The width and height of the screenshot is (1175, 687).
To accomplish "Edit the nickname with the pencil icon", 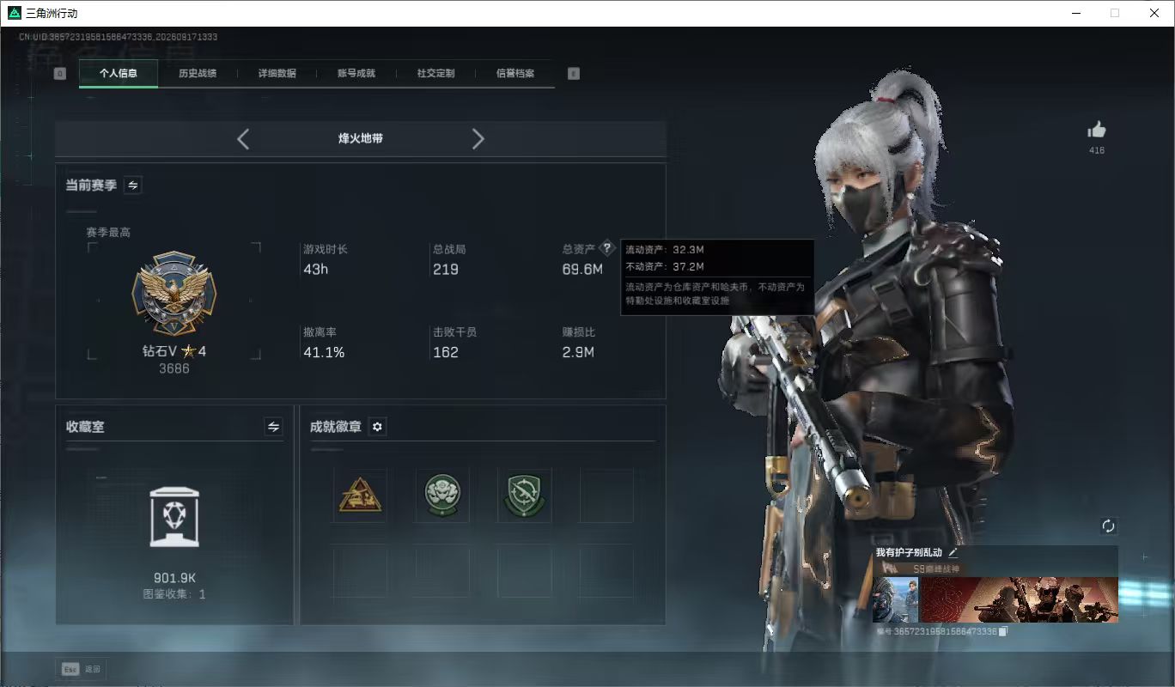I will click(953, 553).
